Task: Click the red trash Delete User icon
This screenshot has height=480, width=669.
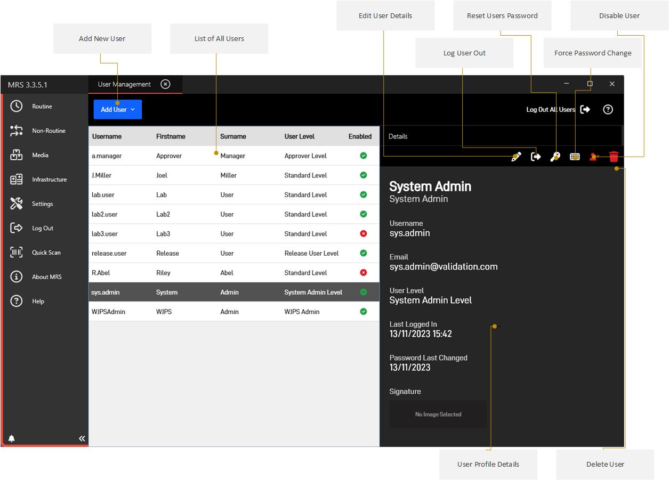Action: tap(614, 157)
